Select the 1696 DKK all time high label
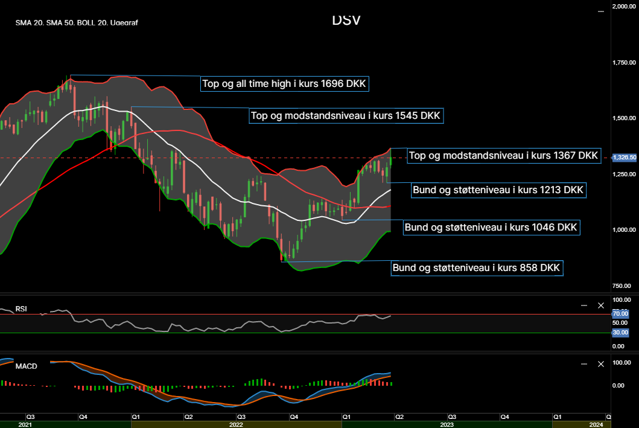 pyautogui.click(x=284, y=83)
